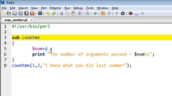
Task: Click the Save As toolbar icon
Action: coord(20,14)
